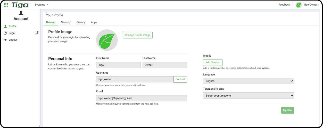
Task: Click the Change Profile Image button
Action: 138,35
